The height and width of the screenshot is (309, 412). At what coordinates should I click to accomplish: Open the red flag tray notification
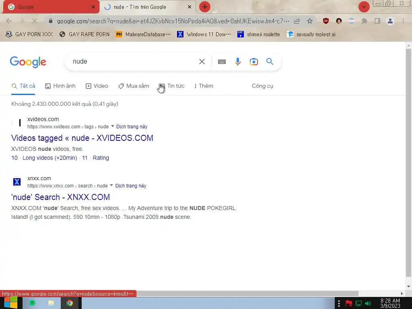349,303
